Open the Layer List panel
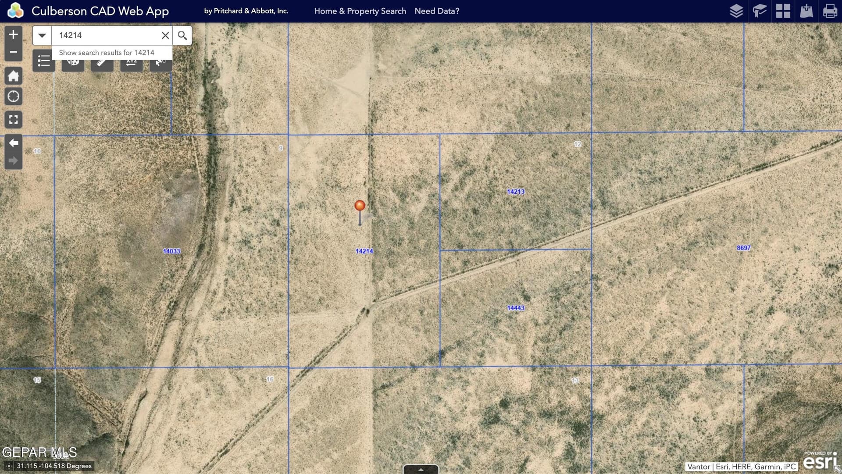842x474 pixels. point(737,11)
